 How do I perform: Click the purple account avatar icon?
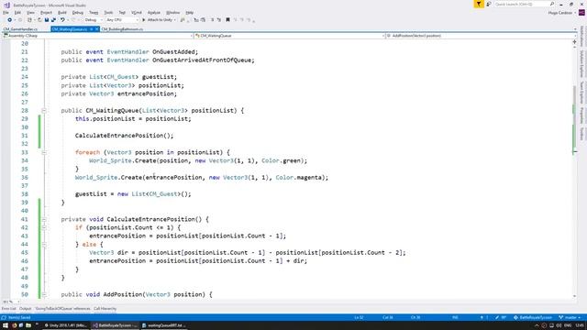581,13
